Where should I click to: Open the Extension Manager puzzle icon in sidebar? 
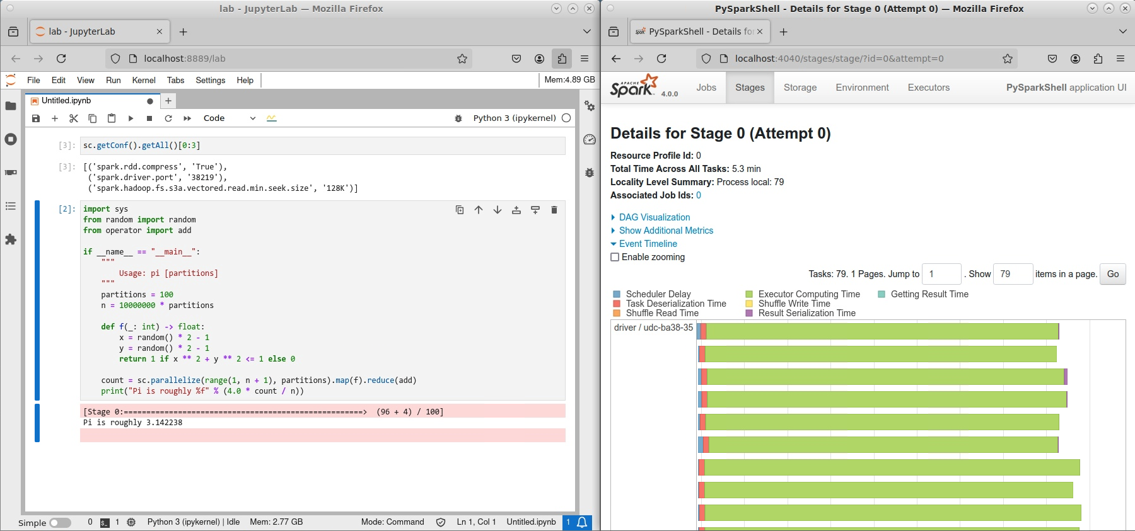(x=11, y=239)
